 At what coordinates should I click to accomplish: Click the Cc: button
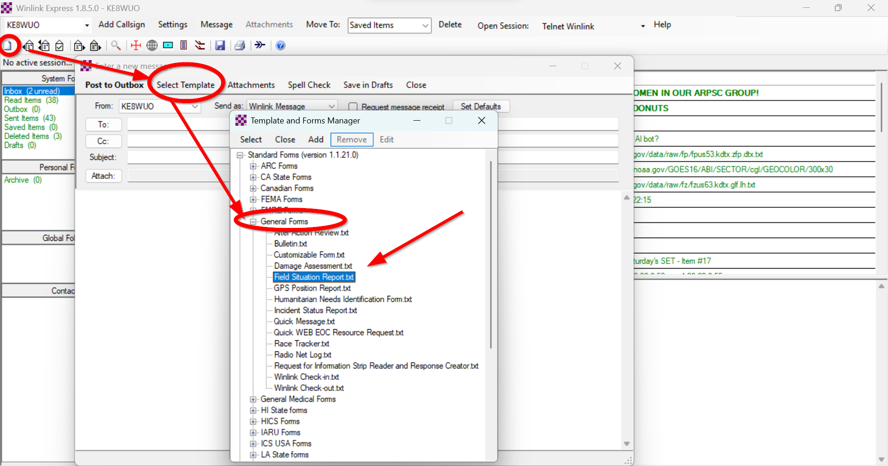coord(104,141)
